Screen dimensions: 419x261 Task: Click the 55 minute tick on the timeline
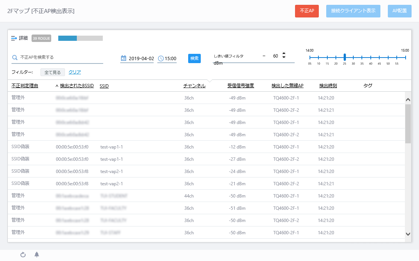(397, 57)
